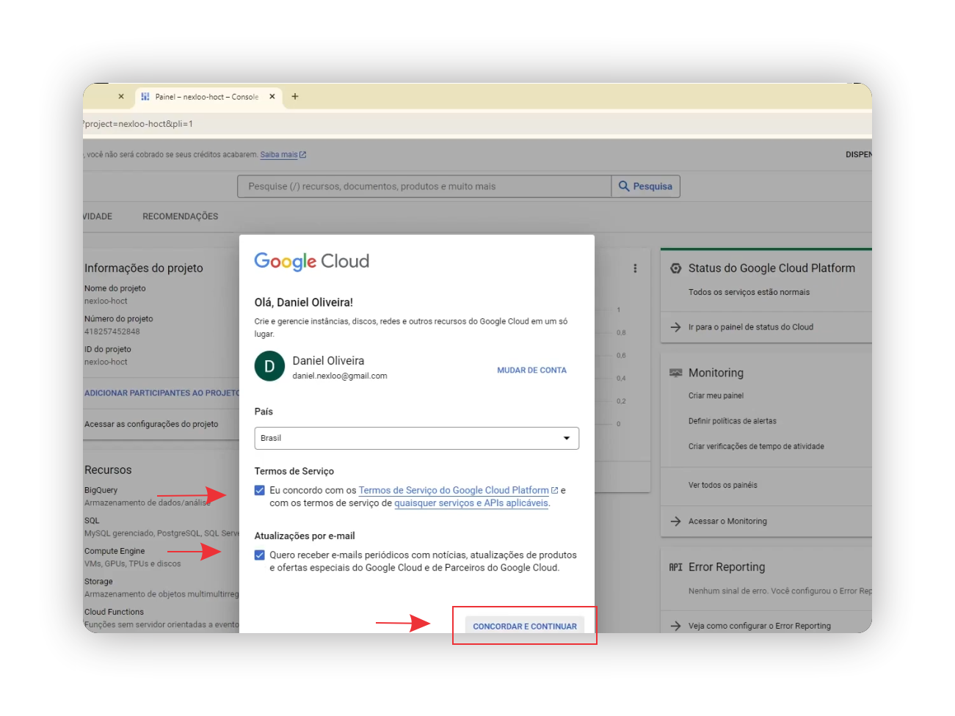955x716 pixels.
Task: Click the resources search field
Action: 424,186
